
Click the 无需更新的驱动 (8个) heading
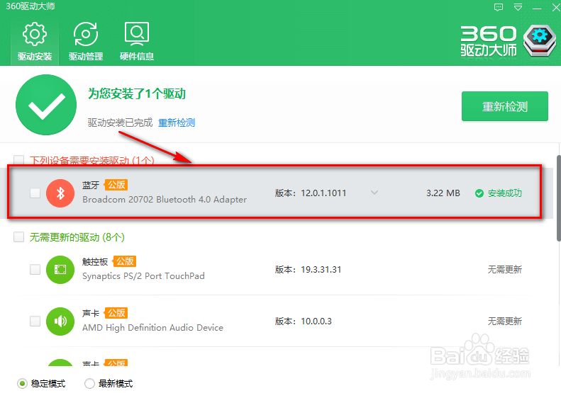point(77,237)
